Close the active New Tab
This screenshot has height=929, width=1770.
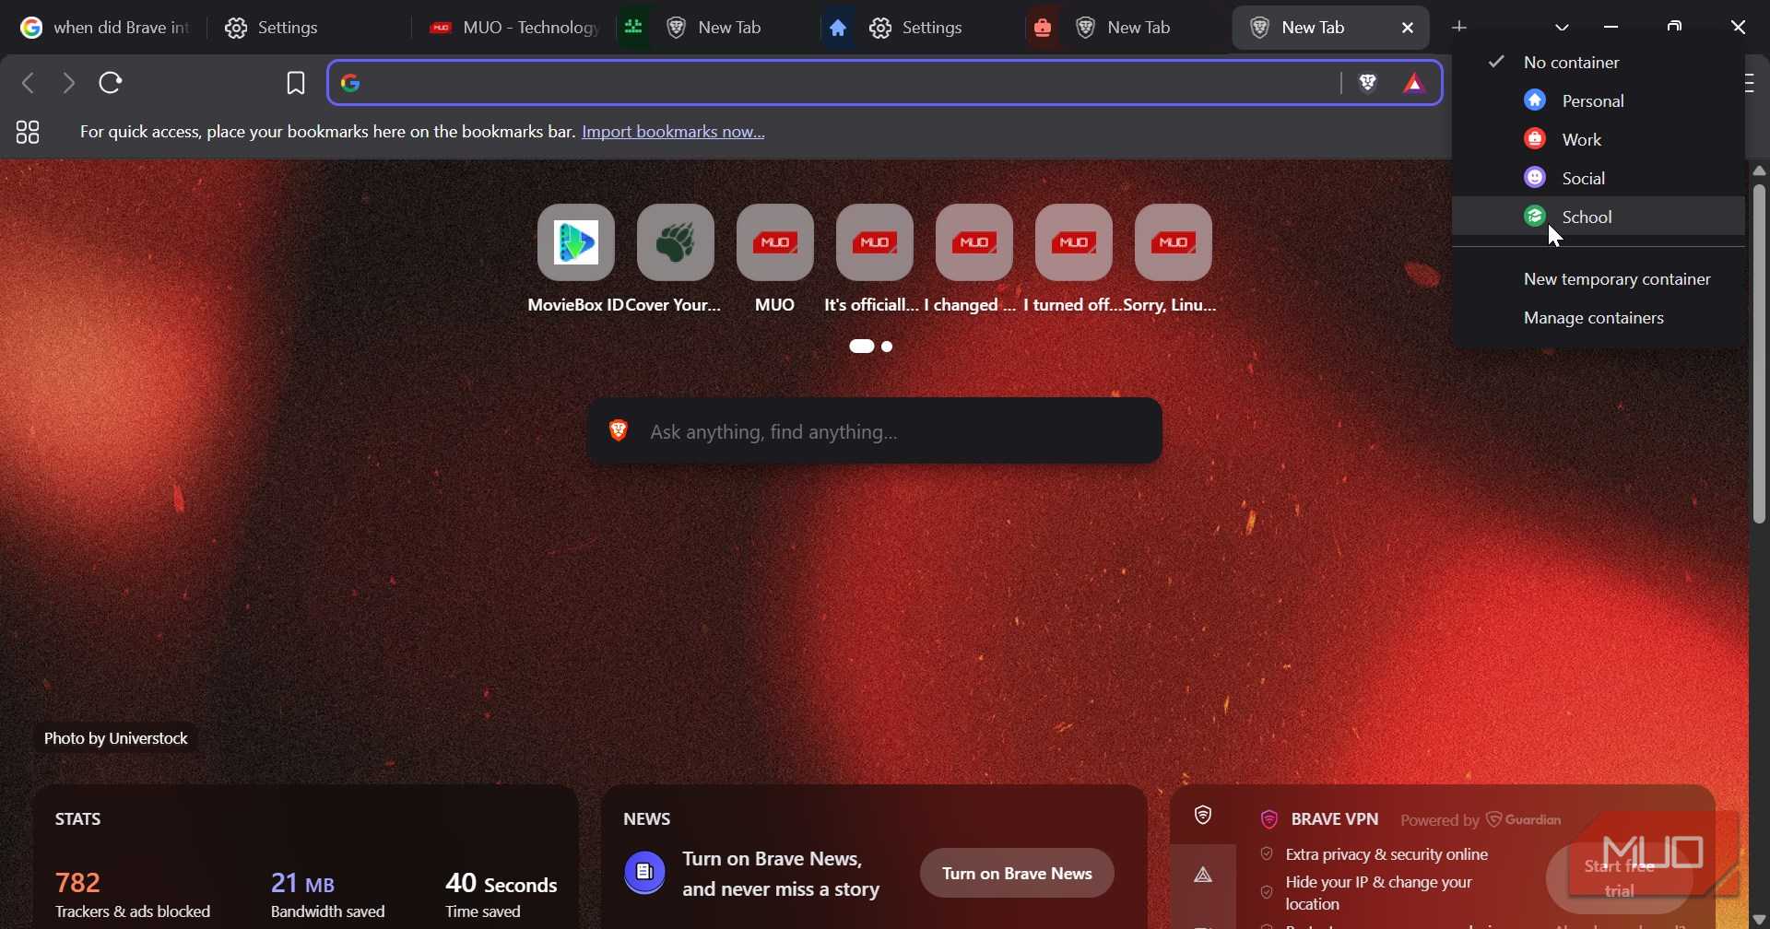[1409, 29]
